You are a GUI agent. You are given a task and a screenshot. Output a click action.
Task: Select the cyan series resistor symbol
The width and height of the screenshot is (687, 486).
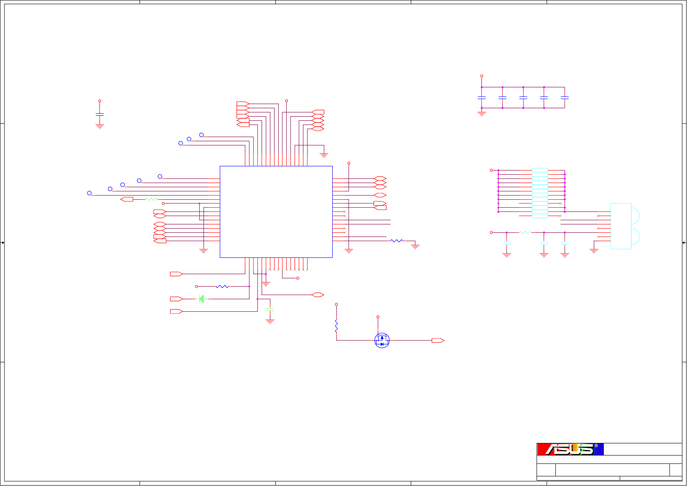point(525,232)
